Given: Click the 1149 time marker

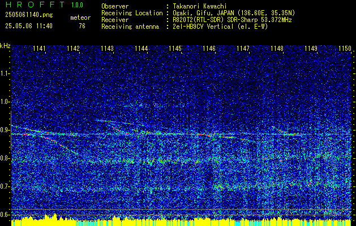Looking at the screenshot, I should point(311,49).
